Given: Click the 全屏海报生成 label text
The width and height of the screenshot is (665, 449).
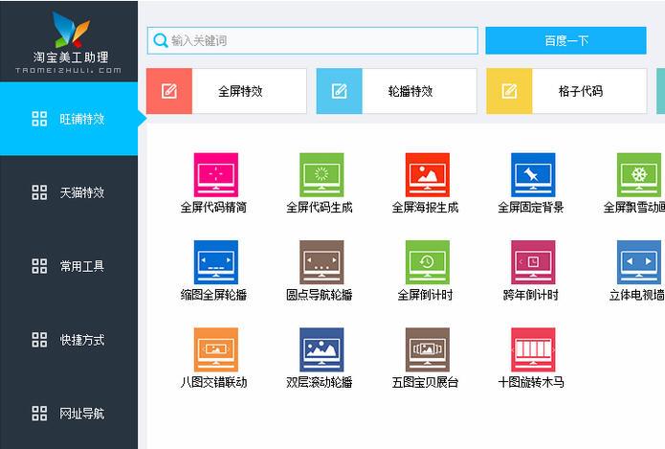Looking at the screenshot, I should pos(426,208).
